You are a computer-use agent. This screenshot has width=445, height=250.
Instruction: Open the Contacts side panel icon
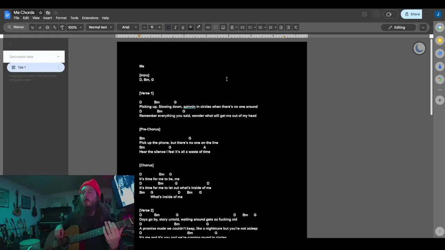pyautogui.click(x=439, y=66)
